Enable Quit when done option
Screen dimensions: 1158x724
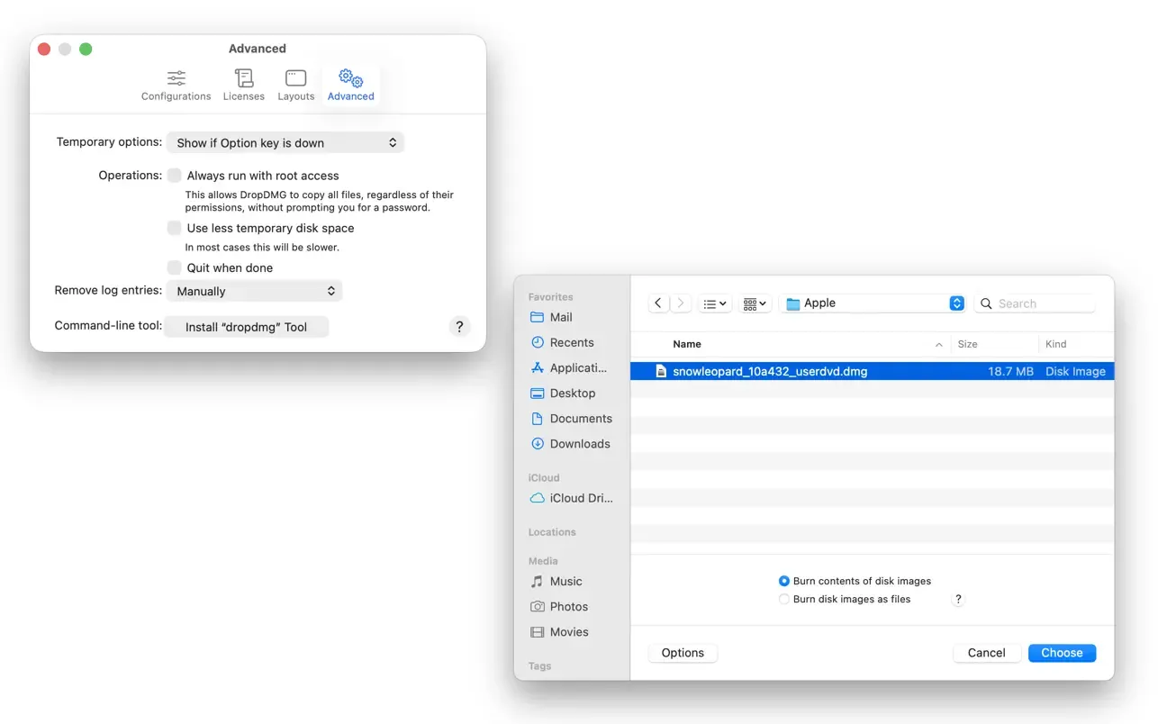175,267
